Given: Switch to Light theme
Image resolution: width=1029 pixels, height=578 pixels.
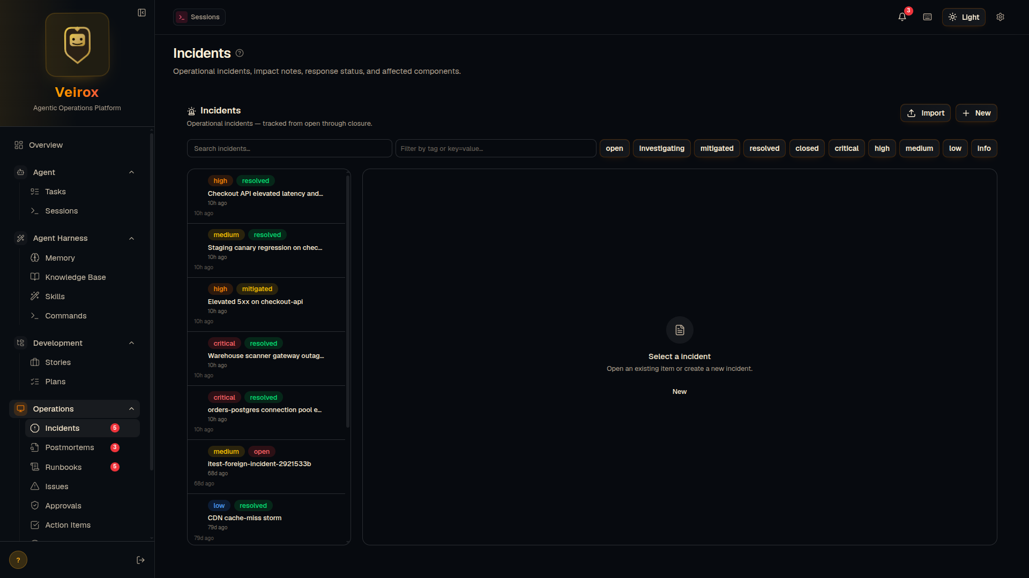Looking at the screenshot, I should (964, 17).
